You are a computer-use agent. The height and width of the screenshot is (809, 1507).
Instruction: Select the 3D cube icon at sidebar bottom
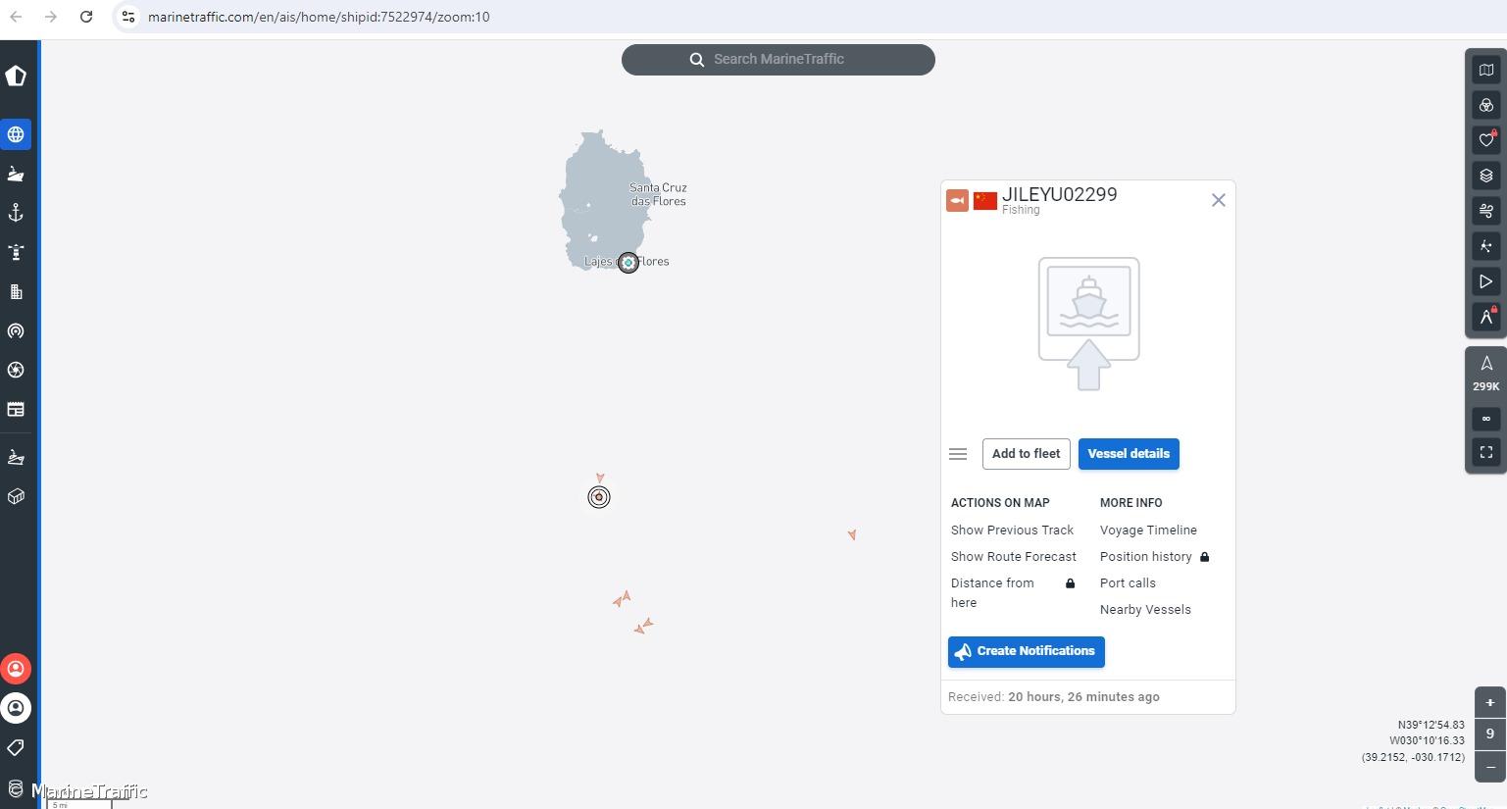click(x=16, y=496)
